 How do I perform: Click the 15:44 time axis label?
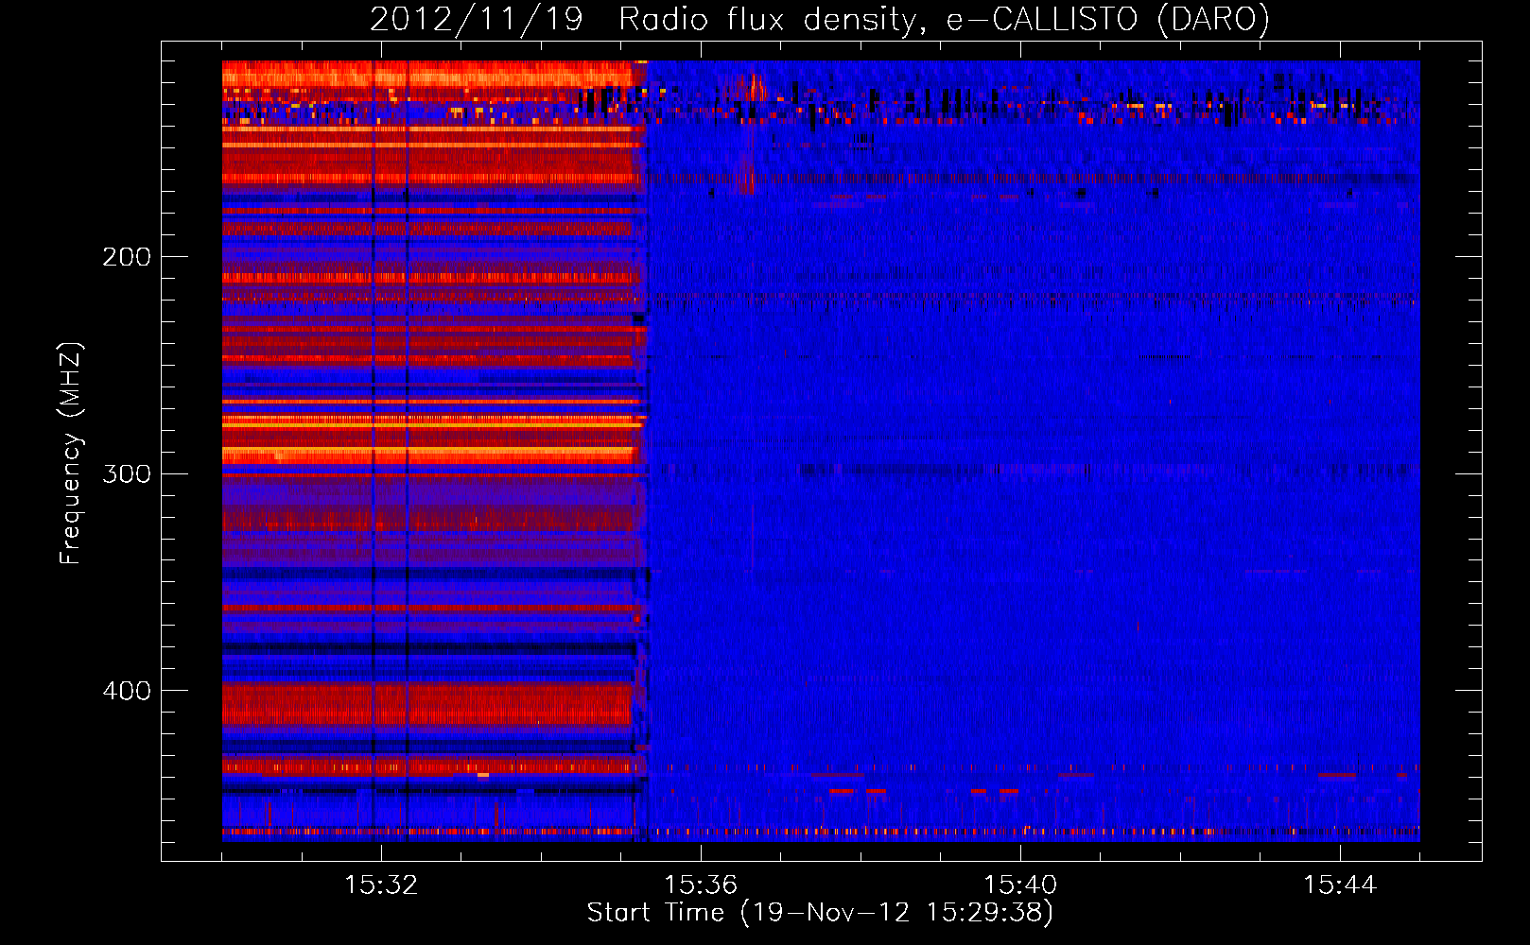tap(1340, 885)
